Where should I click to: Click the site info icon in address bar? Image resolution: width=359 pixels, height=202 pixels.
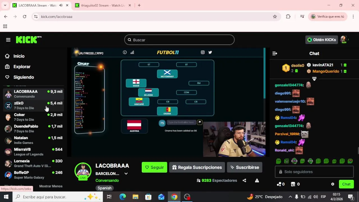click(36, 17)
